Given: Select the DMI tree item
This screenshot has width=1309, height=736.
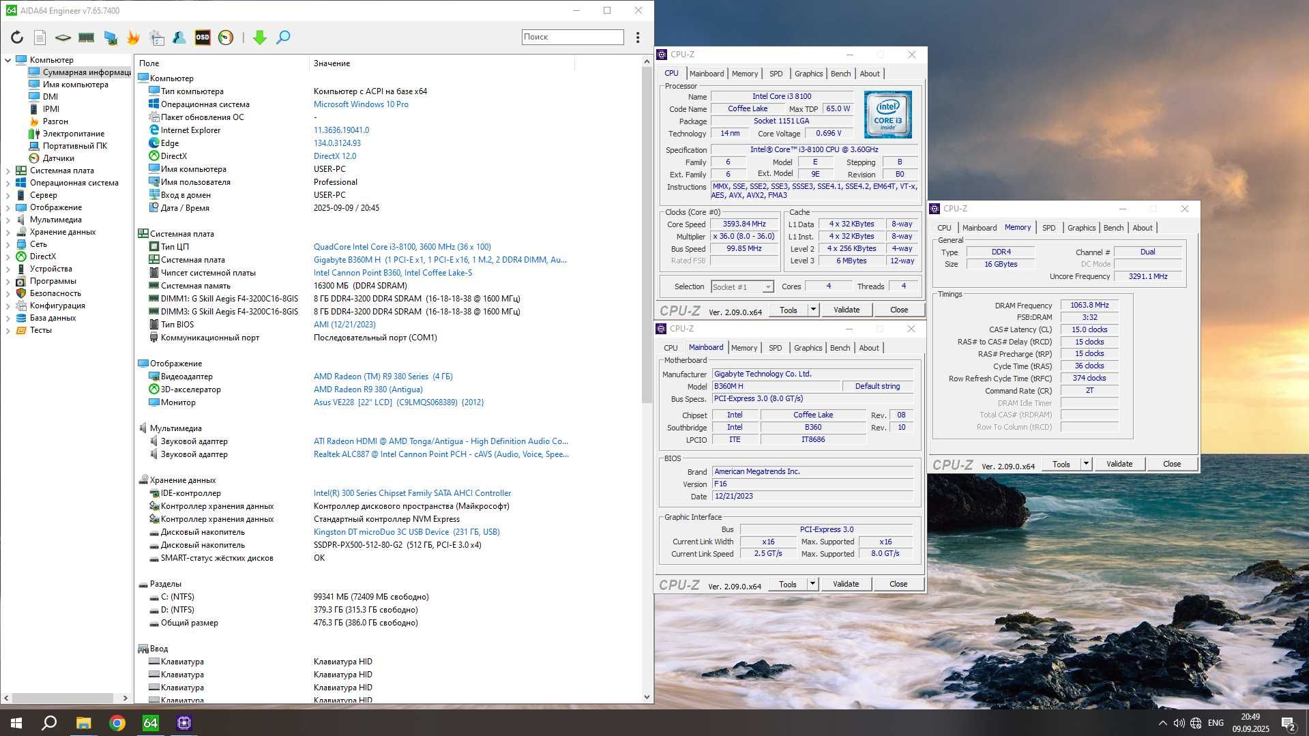Looking at the screenshot, I should click(x=44, y=97).
